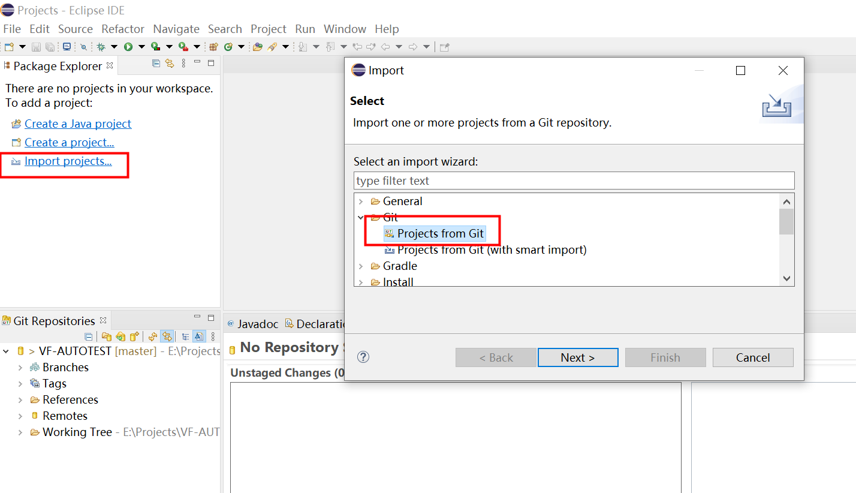
Task: Open the Run icon's dropdown arrow
Action: coord(141,47)
